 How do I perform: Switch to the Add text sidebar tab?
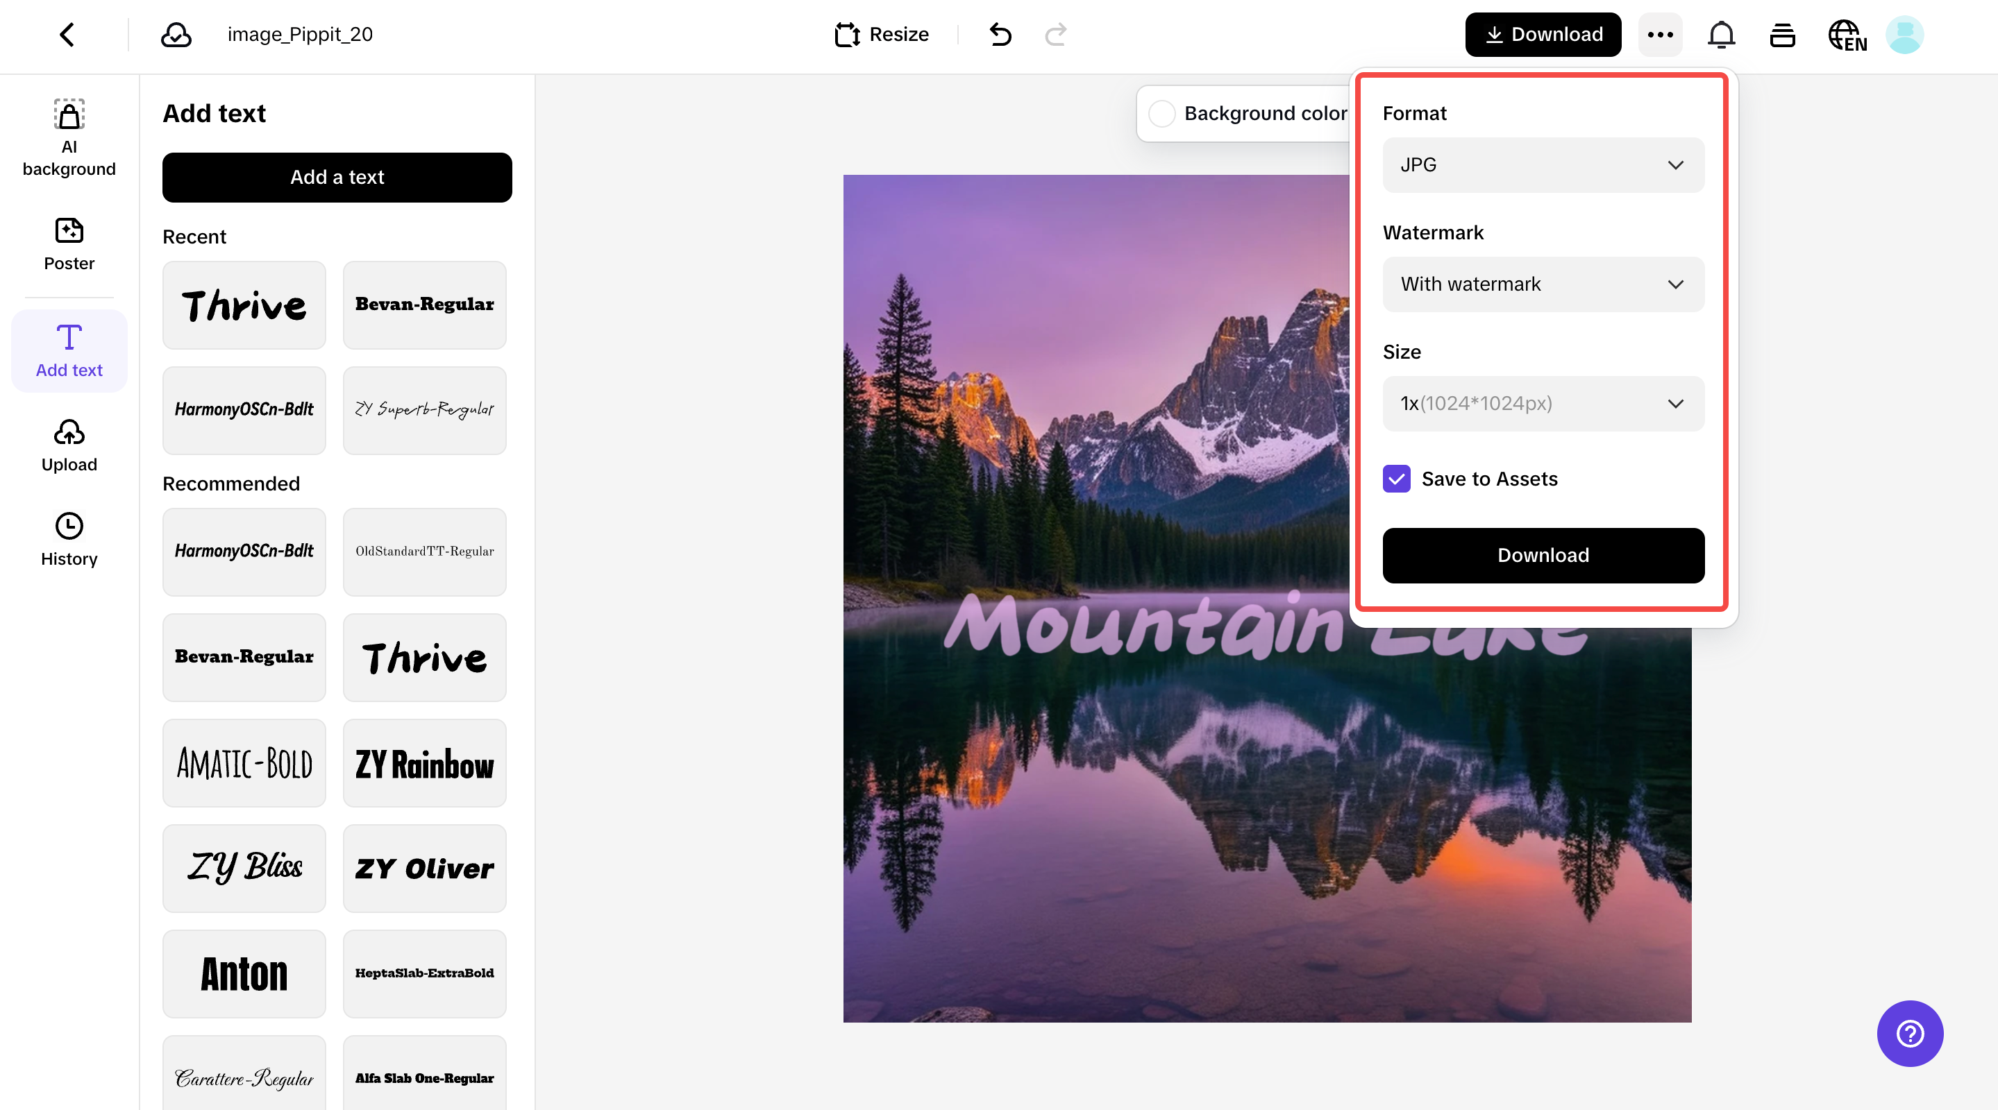[x=68, y=350]
